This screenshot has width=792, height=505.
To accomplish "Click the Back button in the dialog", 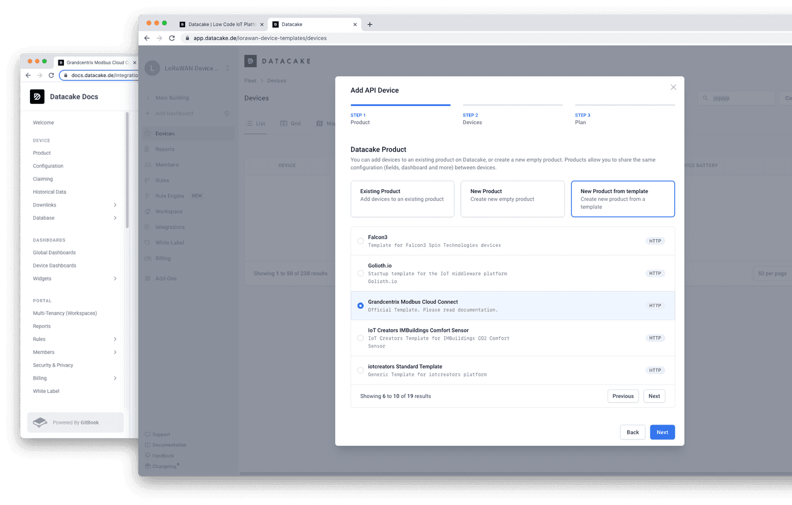I will click(x=633, y=432).
